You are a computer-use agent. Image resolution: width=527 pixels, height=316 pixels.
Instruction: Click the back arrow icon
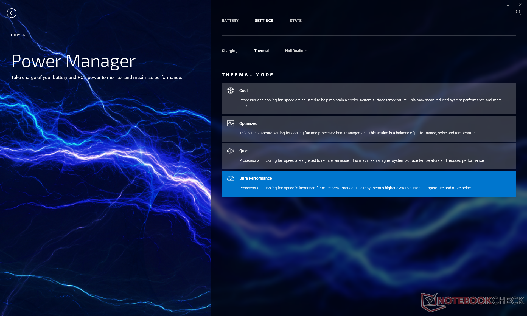click(x=12, y=13)
